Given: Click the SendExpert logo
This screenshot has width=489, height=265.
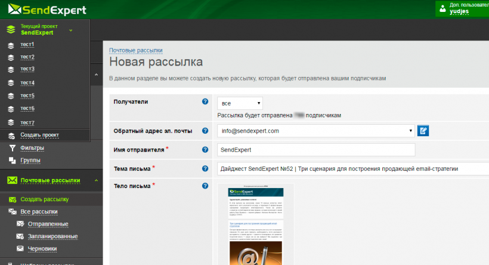Looking at the screenshot, I should tap(47, 10).
